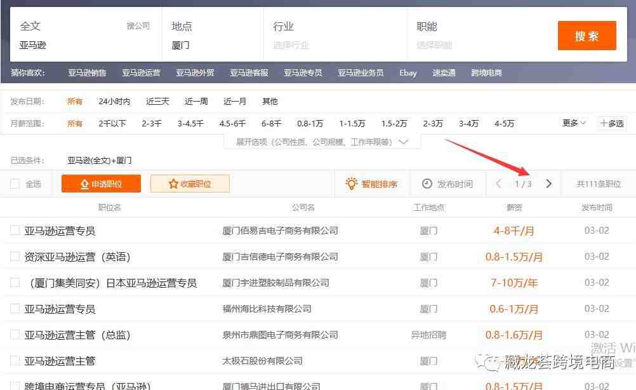Click the 亚马逊销售 suggestion

tap(87, 72)
